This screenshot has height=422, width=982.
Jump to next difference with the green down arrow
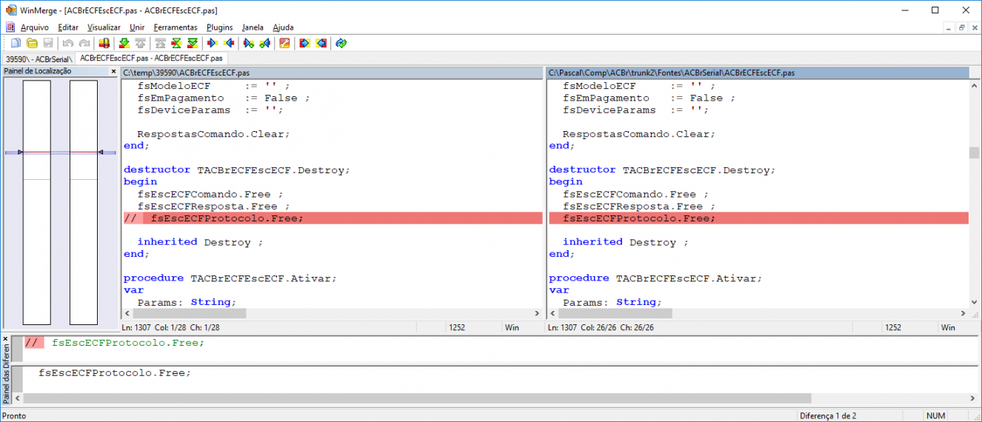tap(124, 43)
